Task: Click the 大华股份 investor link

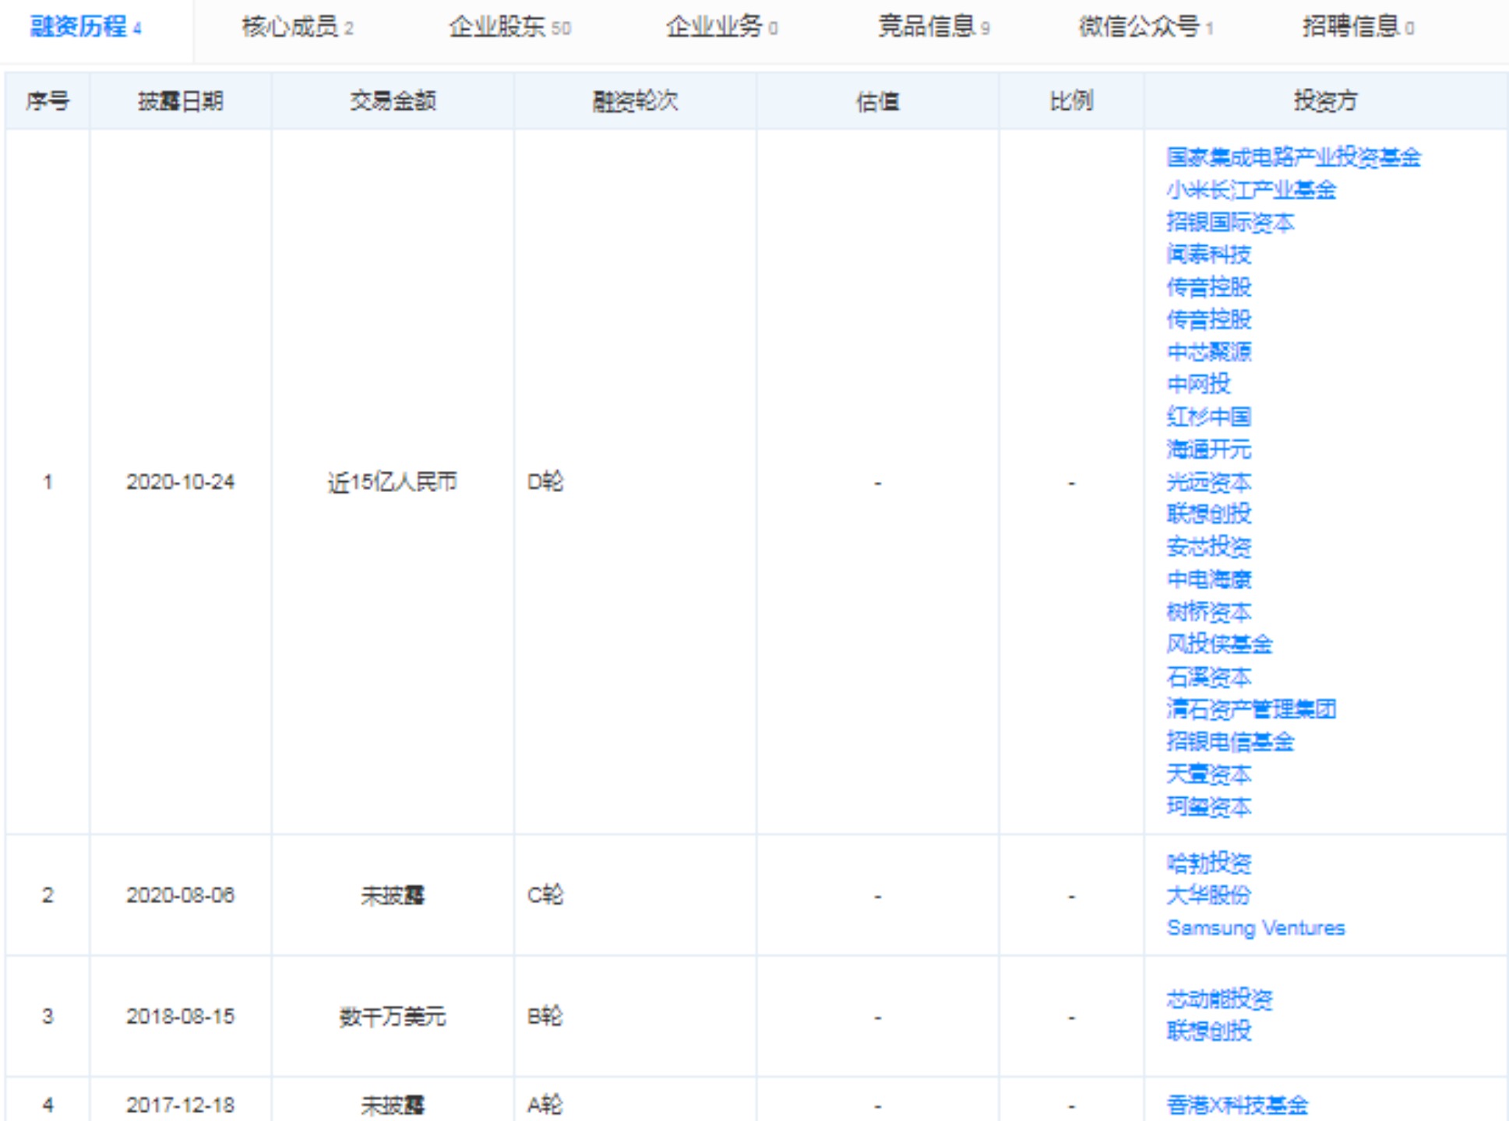Action: (1208, 895)
